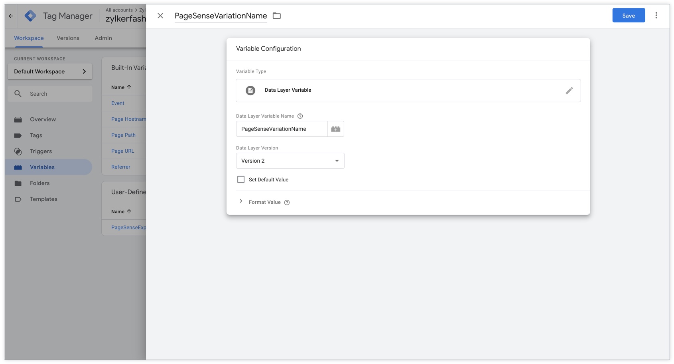Expand the Default Workspace selector
Viewport: 674px width, 364px height.
coord(50,72)
